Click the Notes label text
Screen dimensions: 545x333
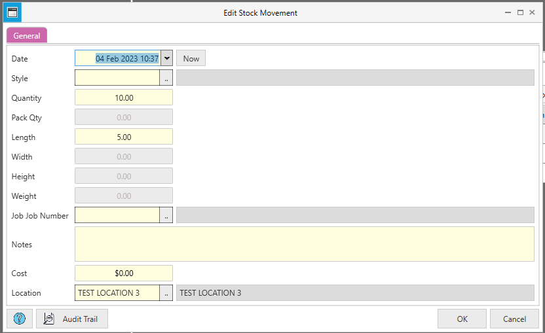[22, 245]
